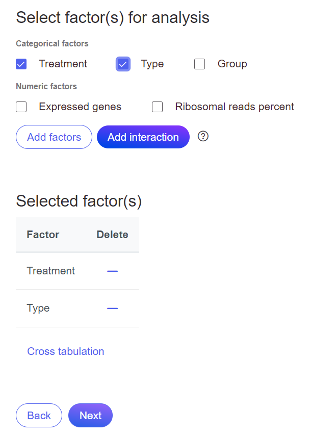Uncheck the Type categorical factor checkbox
This screenshot has width=311, height=435.
click(x=123, y=64)
